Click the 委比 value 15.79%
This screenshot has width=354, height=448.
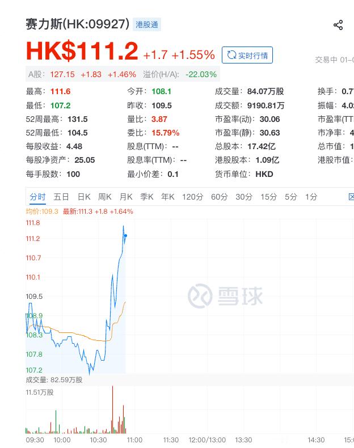[166, 133]
